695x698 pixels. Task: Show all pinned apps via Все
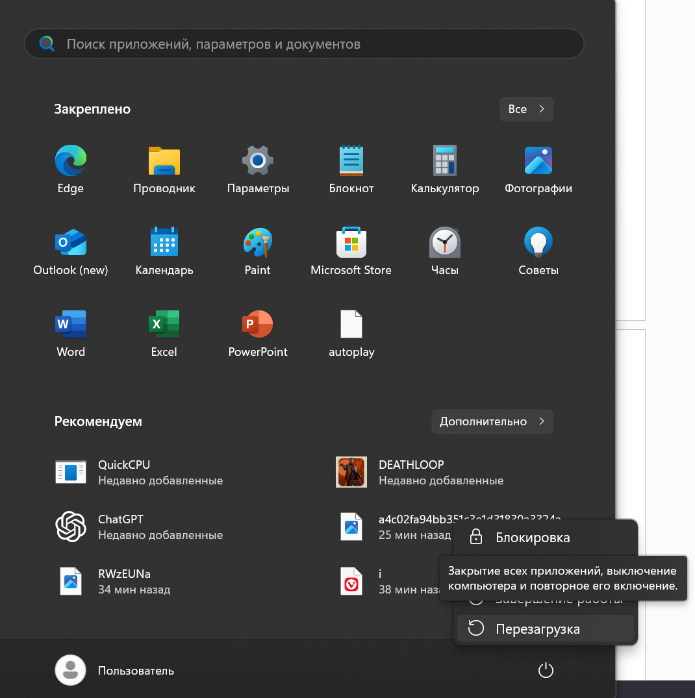click(526, 109)
